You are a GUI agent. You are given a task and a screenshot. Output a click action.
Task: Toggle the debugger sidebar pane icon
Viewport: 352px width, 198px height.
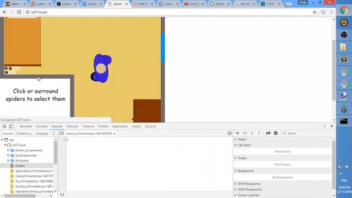click(x=230, y=133)
